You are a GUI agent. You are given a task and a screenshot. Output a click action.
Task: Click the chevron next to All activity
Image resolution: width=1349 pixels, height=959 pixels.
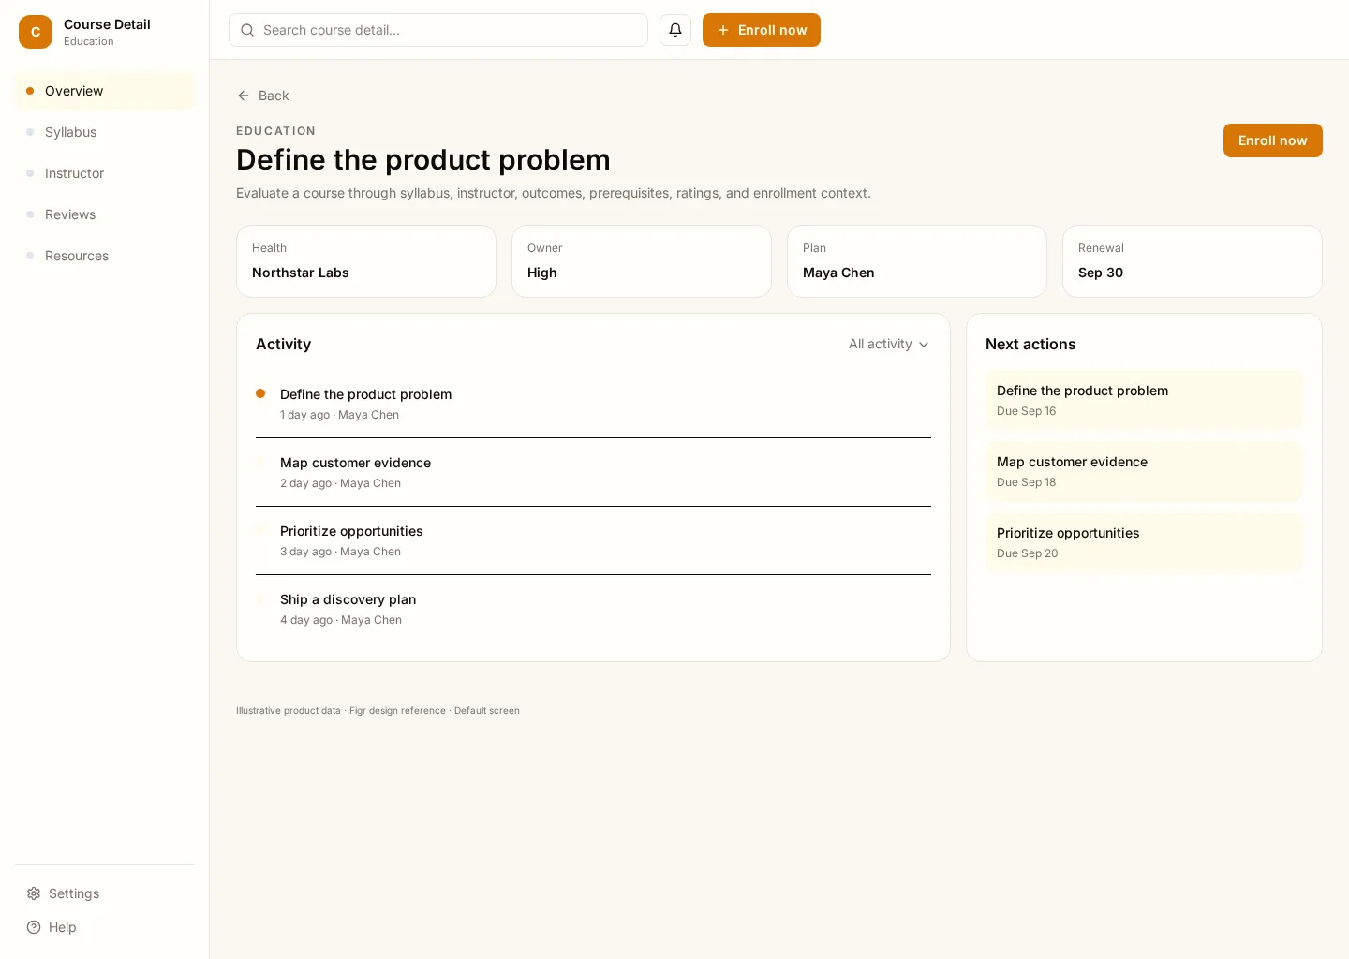[x=924, y=345]
